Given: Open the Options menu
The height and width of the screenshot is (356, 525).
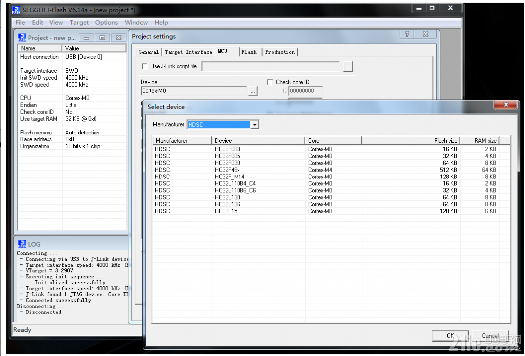Looking at the screenshot, I should coord(106,22).
